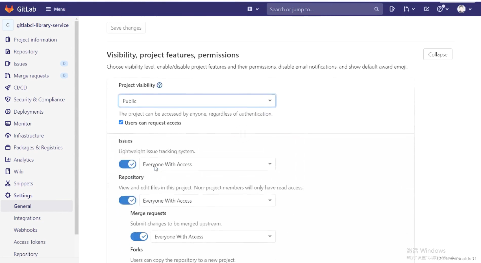The image size is (481, 263).
Task: Open the Project visibility Public dropdown
Action: click(197, 101)
